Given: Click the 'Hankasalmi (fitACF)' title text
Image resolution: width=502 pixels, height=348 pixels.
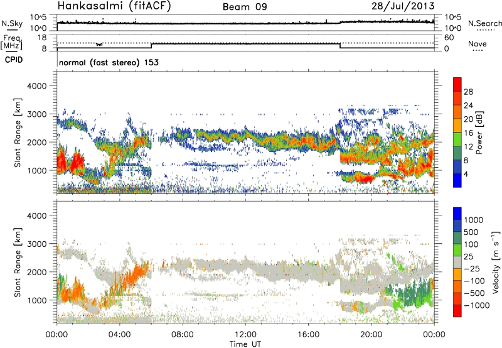Looking at the screenshot, I should pos(114,6).
